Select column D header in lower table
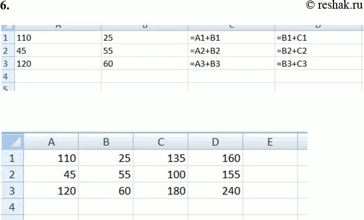 click(x=215, y=141)
